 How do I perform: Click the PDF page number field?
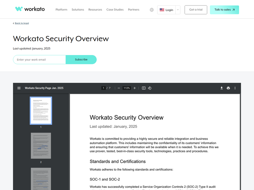point(104,88)
